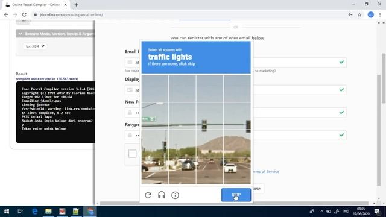Open the Terms of Service link
This screenshot has height=217, width=386.
(265, 171)
